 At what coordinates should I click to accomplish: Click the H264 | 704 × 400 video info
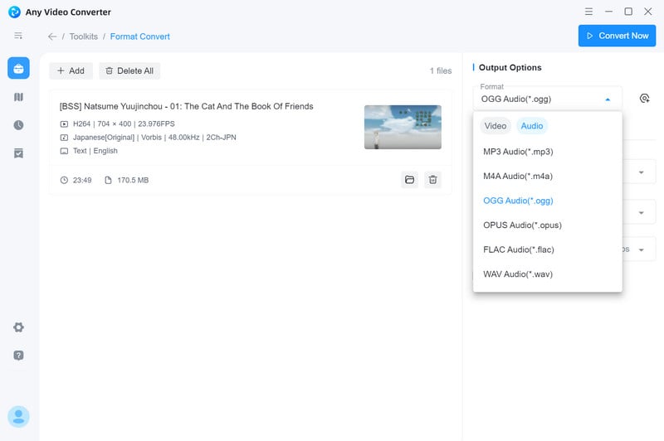click(x=124, y=124)
